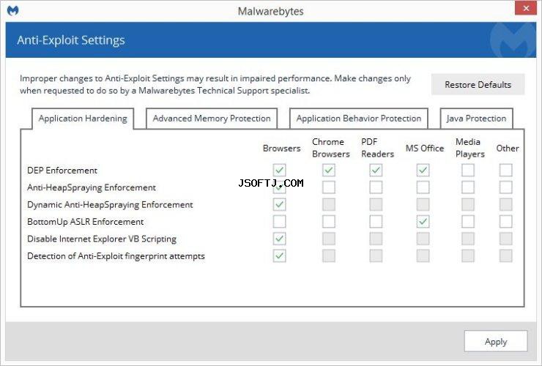Open Application Behavior Protection tab
The height and width of the screenshot is (366, 542).
[x=358, y=119]
